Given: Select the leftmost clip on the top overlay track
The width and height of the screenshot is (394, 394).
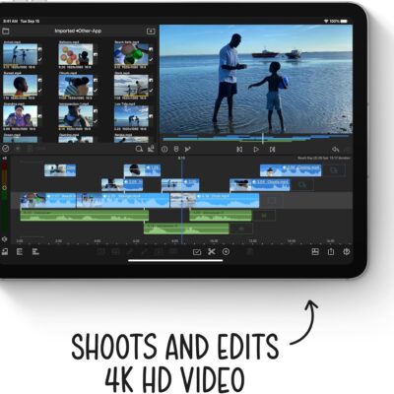Looking at the screenshot, I should pyautogui.click(x=60, y=170).
